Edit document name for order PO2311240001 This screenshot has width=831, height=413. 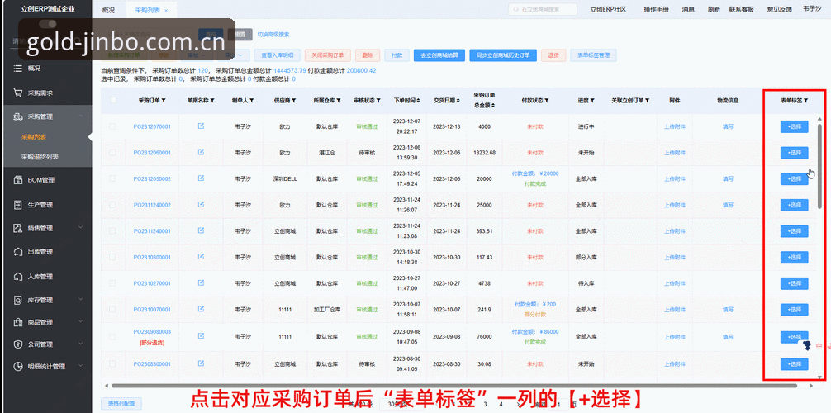click(201, 230)
